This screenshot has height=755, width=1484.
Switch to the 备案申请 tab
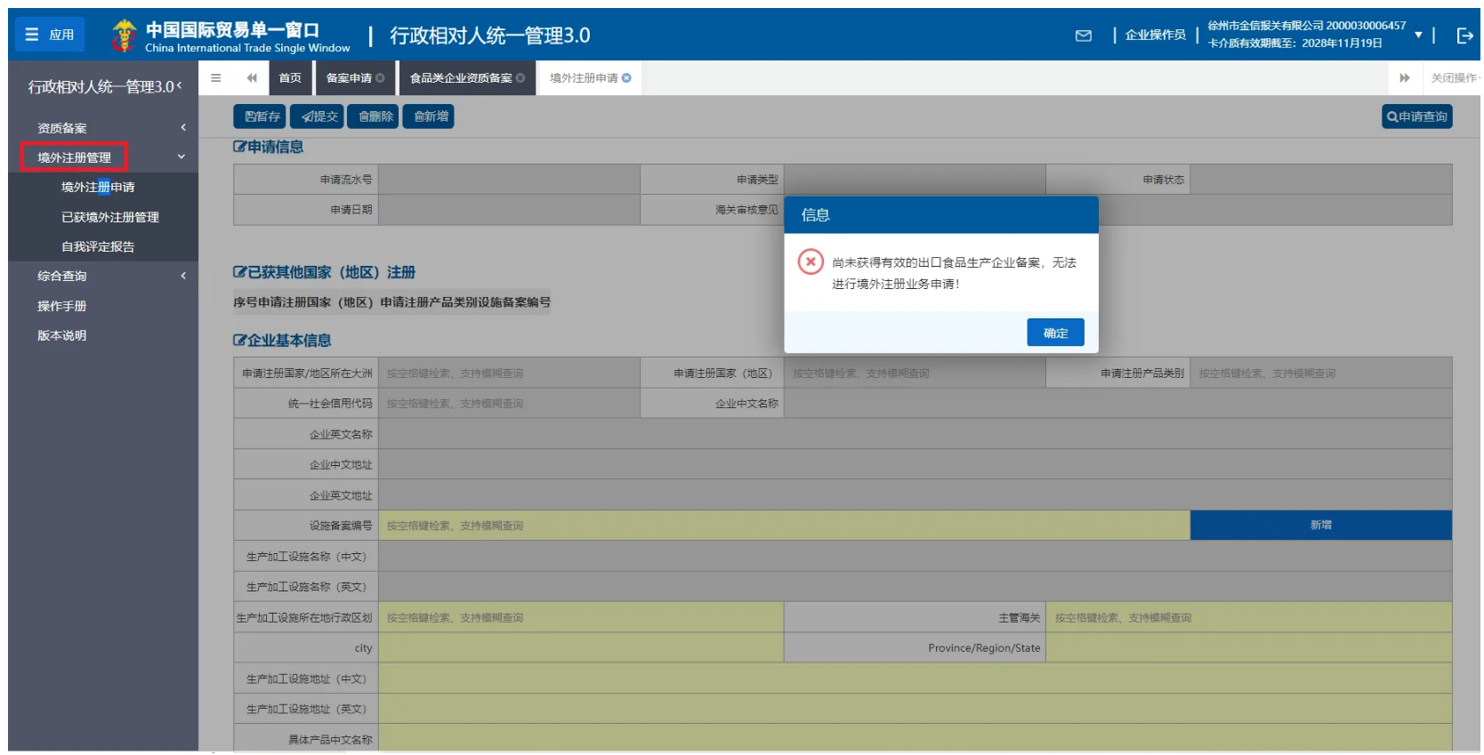(349, 78)
